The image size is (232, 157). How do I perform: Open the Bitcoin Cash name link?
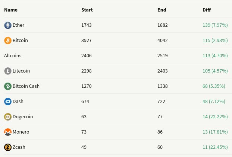pos(26,86)
